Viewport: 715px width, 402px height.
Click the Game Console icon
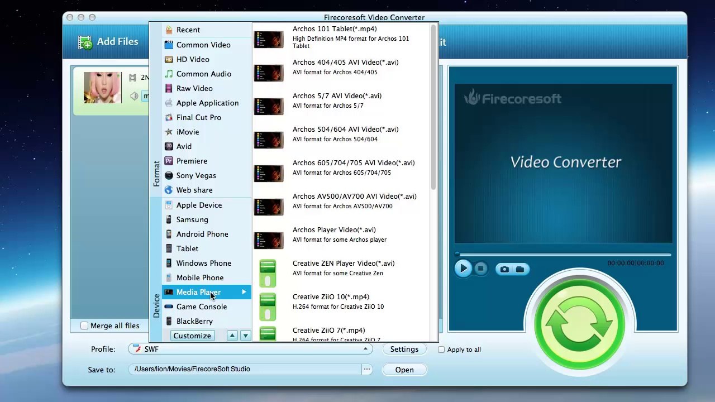(x=169, y=307)
